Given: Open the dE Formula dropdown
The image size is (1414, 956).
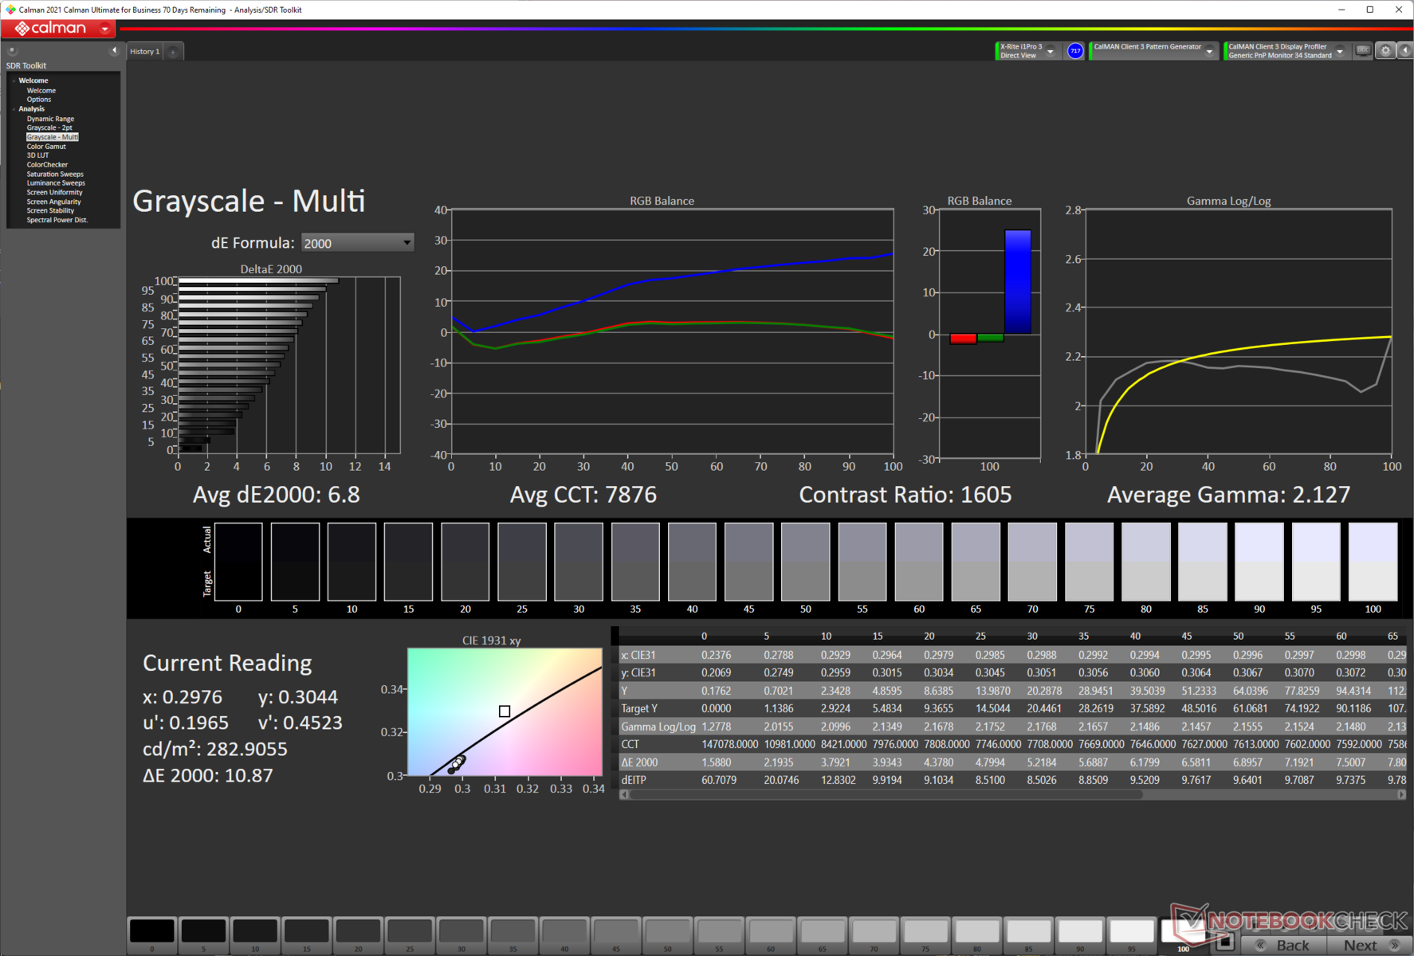Looking at the screenshot, I should point(358,243).
